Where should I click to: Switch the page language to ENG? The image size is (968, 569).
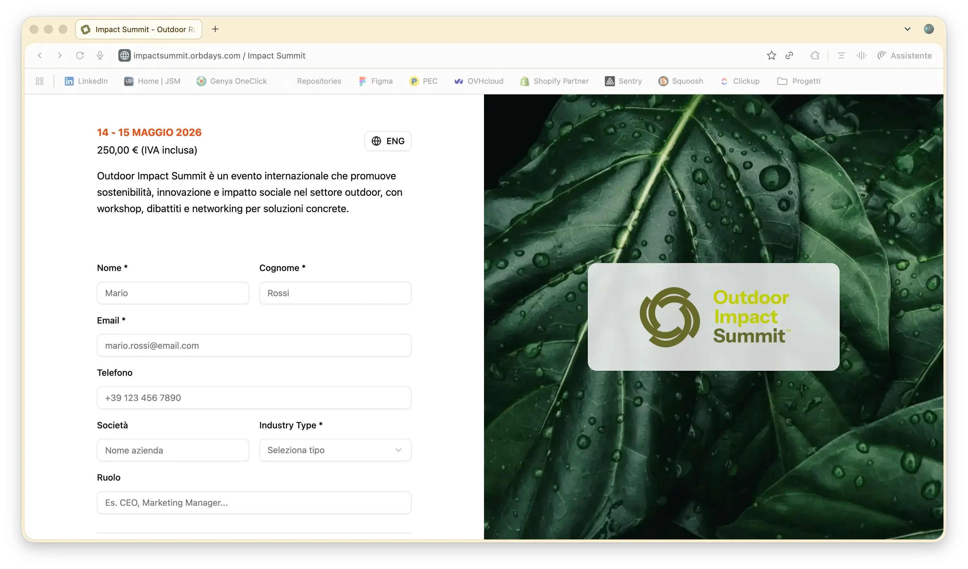coord(388,141)
